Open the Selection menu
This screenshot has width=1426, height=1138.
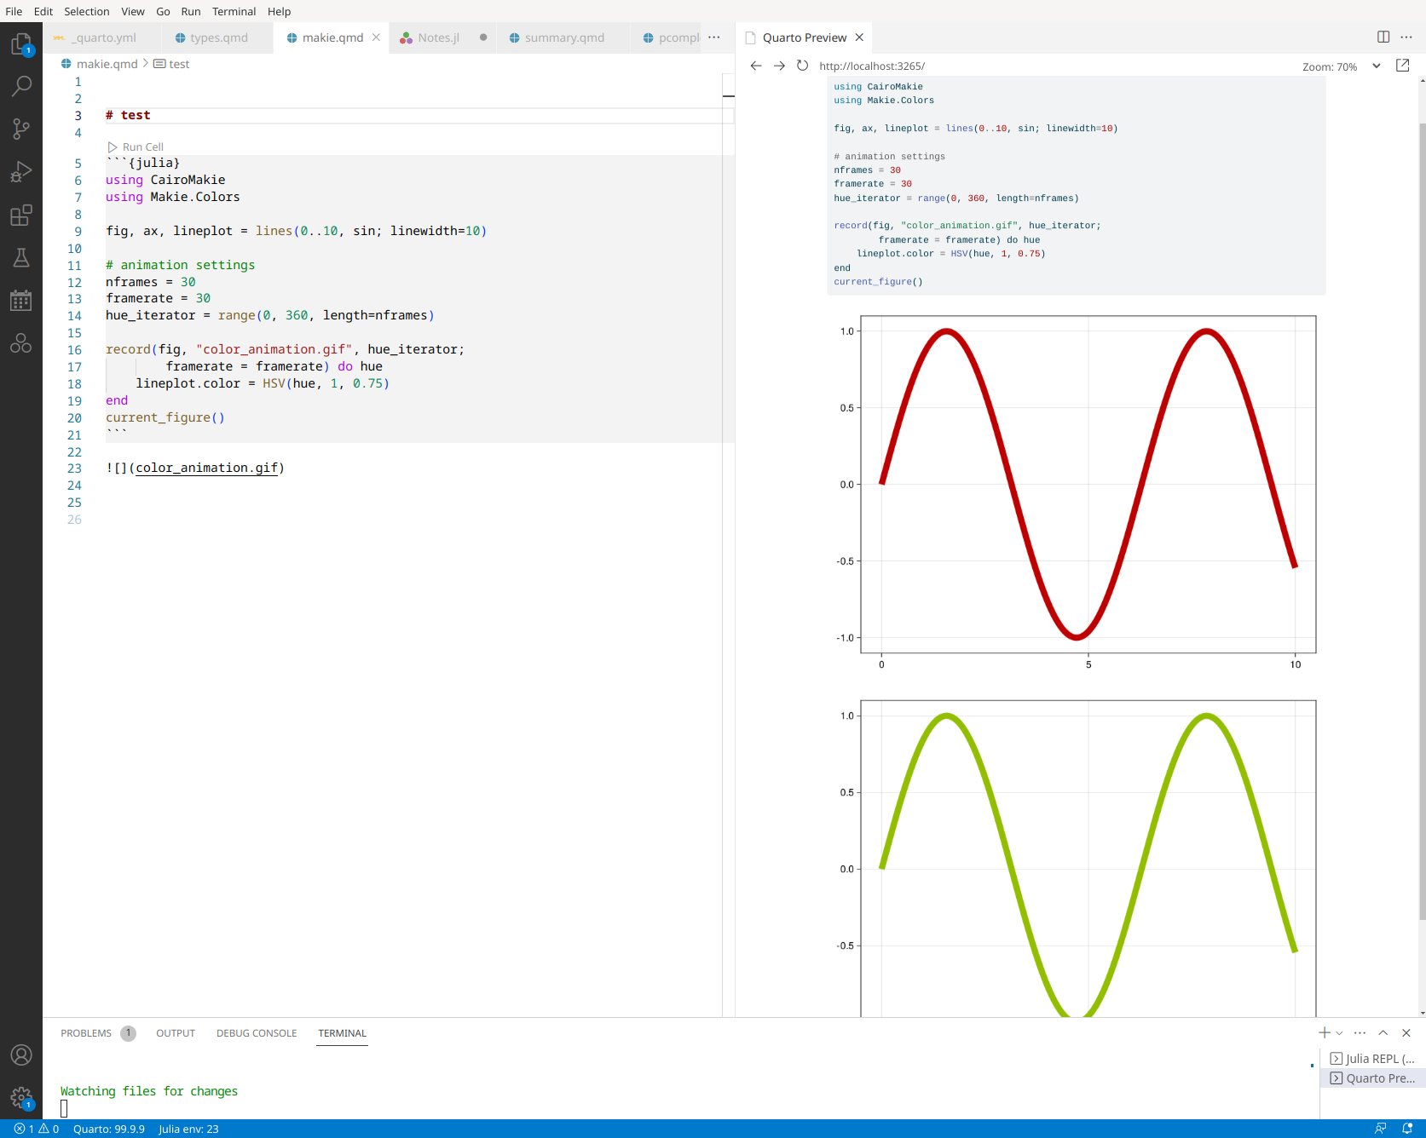(87, 11)
